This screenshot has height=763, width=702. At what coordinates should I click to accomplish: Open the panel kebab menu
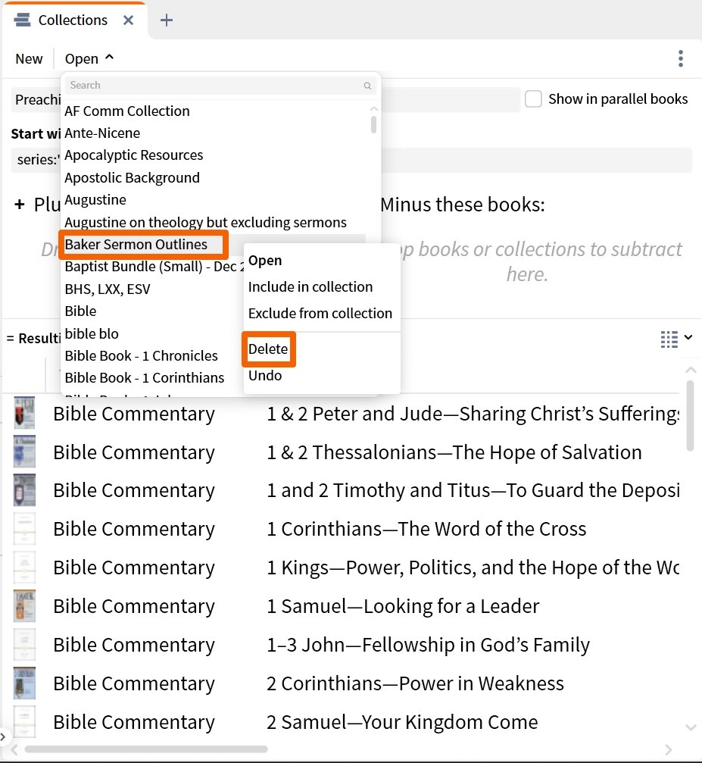(x=681, y=58)
